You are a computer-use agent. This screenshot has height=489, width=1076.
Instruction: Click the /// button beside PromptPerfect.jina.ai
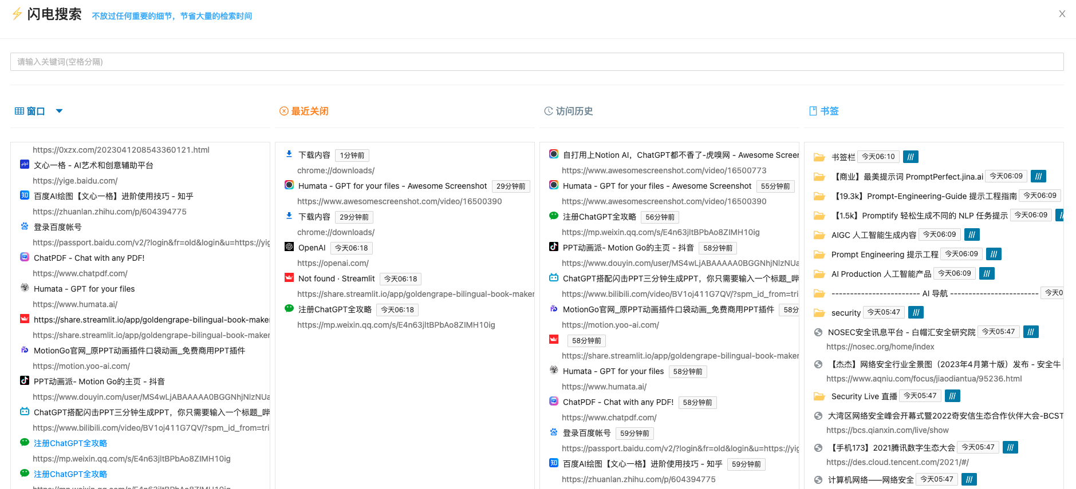1038,176
